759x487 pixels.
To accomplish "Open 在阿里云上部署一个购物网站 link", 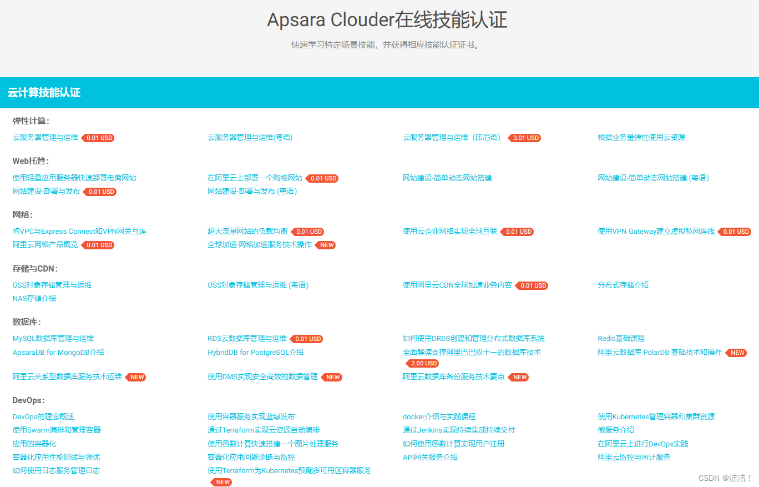I will (255, 178).
